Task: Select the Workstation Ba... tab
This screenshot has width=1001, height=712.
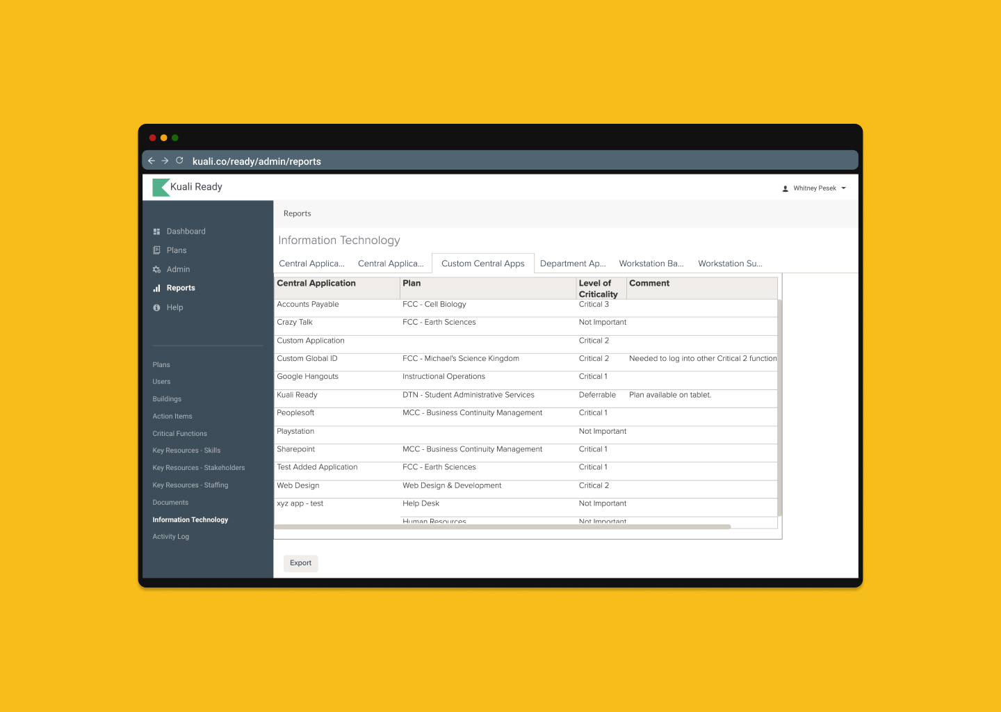Action: (651, 264)
